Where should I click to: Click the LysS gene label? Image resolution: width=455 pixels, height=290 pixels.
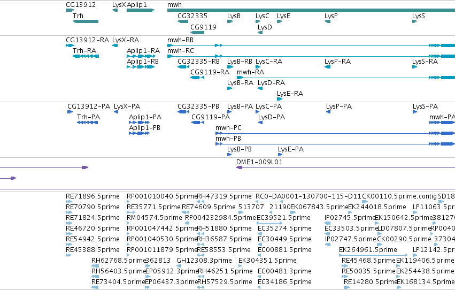(419, 16)
